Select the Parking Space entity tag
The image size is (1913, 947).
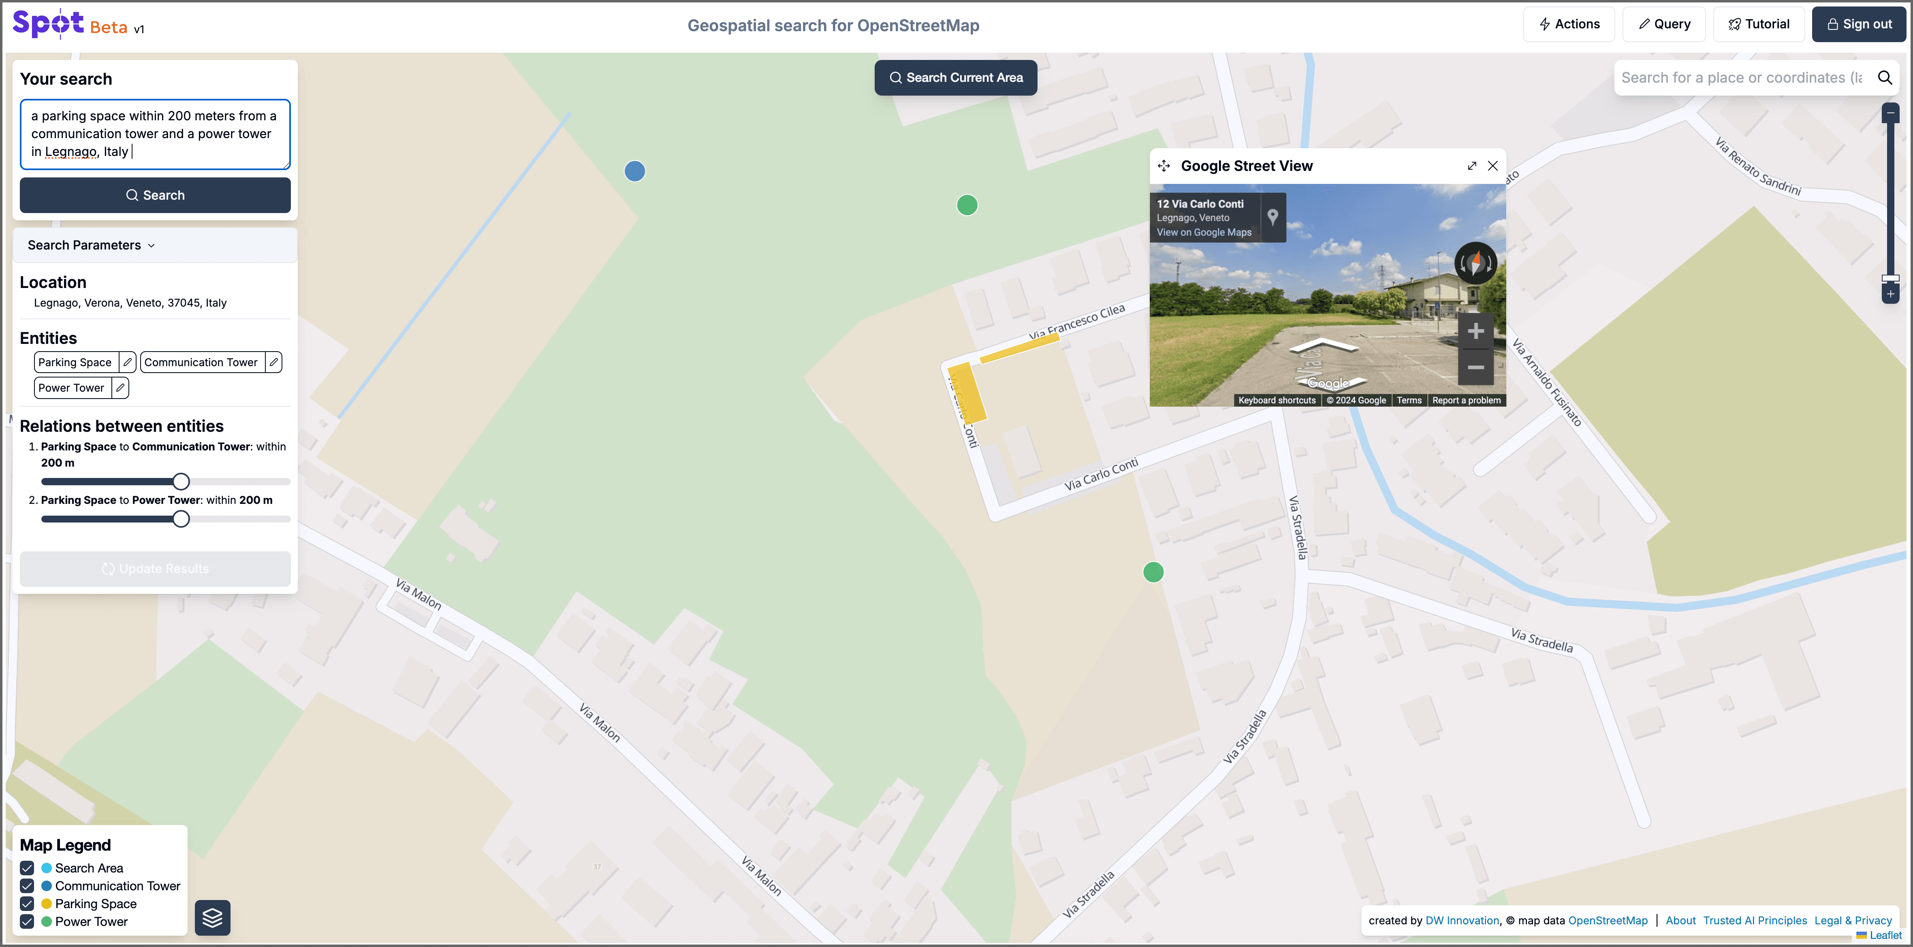(x=75, y=362)
